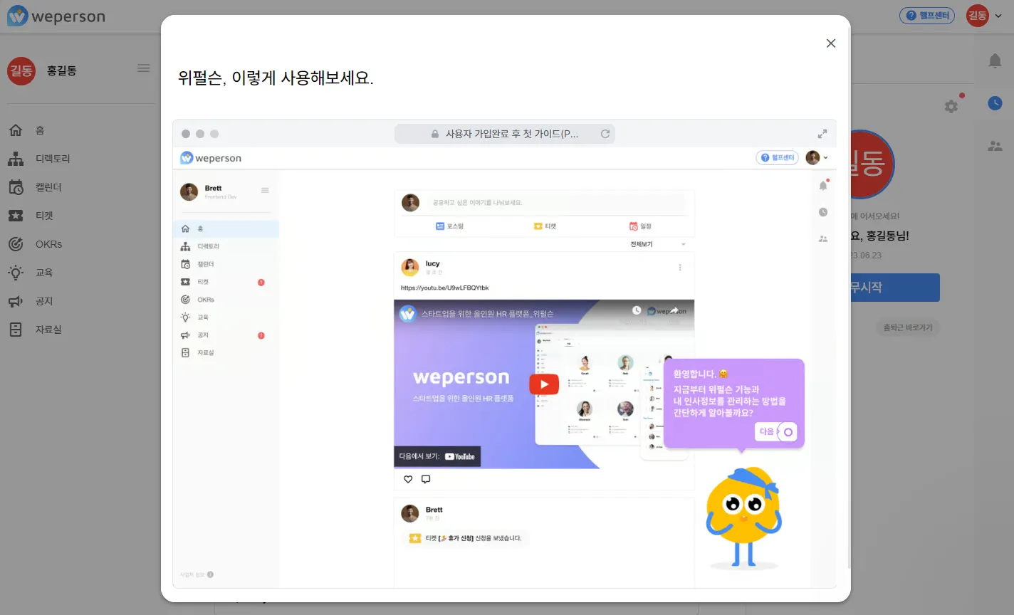The height and width of the screenshot is (615, 1014).
Task: Click the 홈 icon inside the guide preview
Action: pos(186,228)
